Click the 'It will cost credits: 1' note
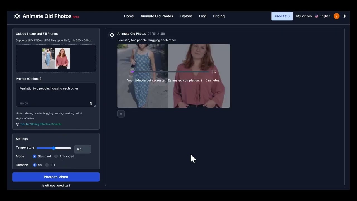 coord(56,186)
